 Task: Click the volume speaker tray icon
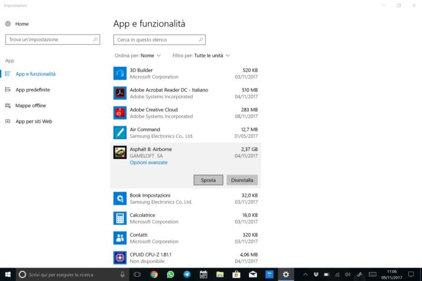point(348,274)
